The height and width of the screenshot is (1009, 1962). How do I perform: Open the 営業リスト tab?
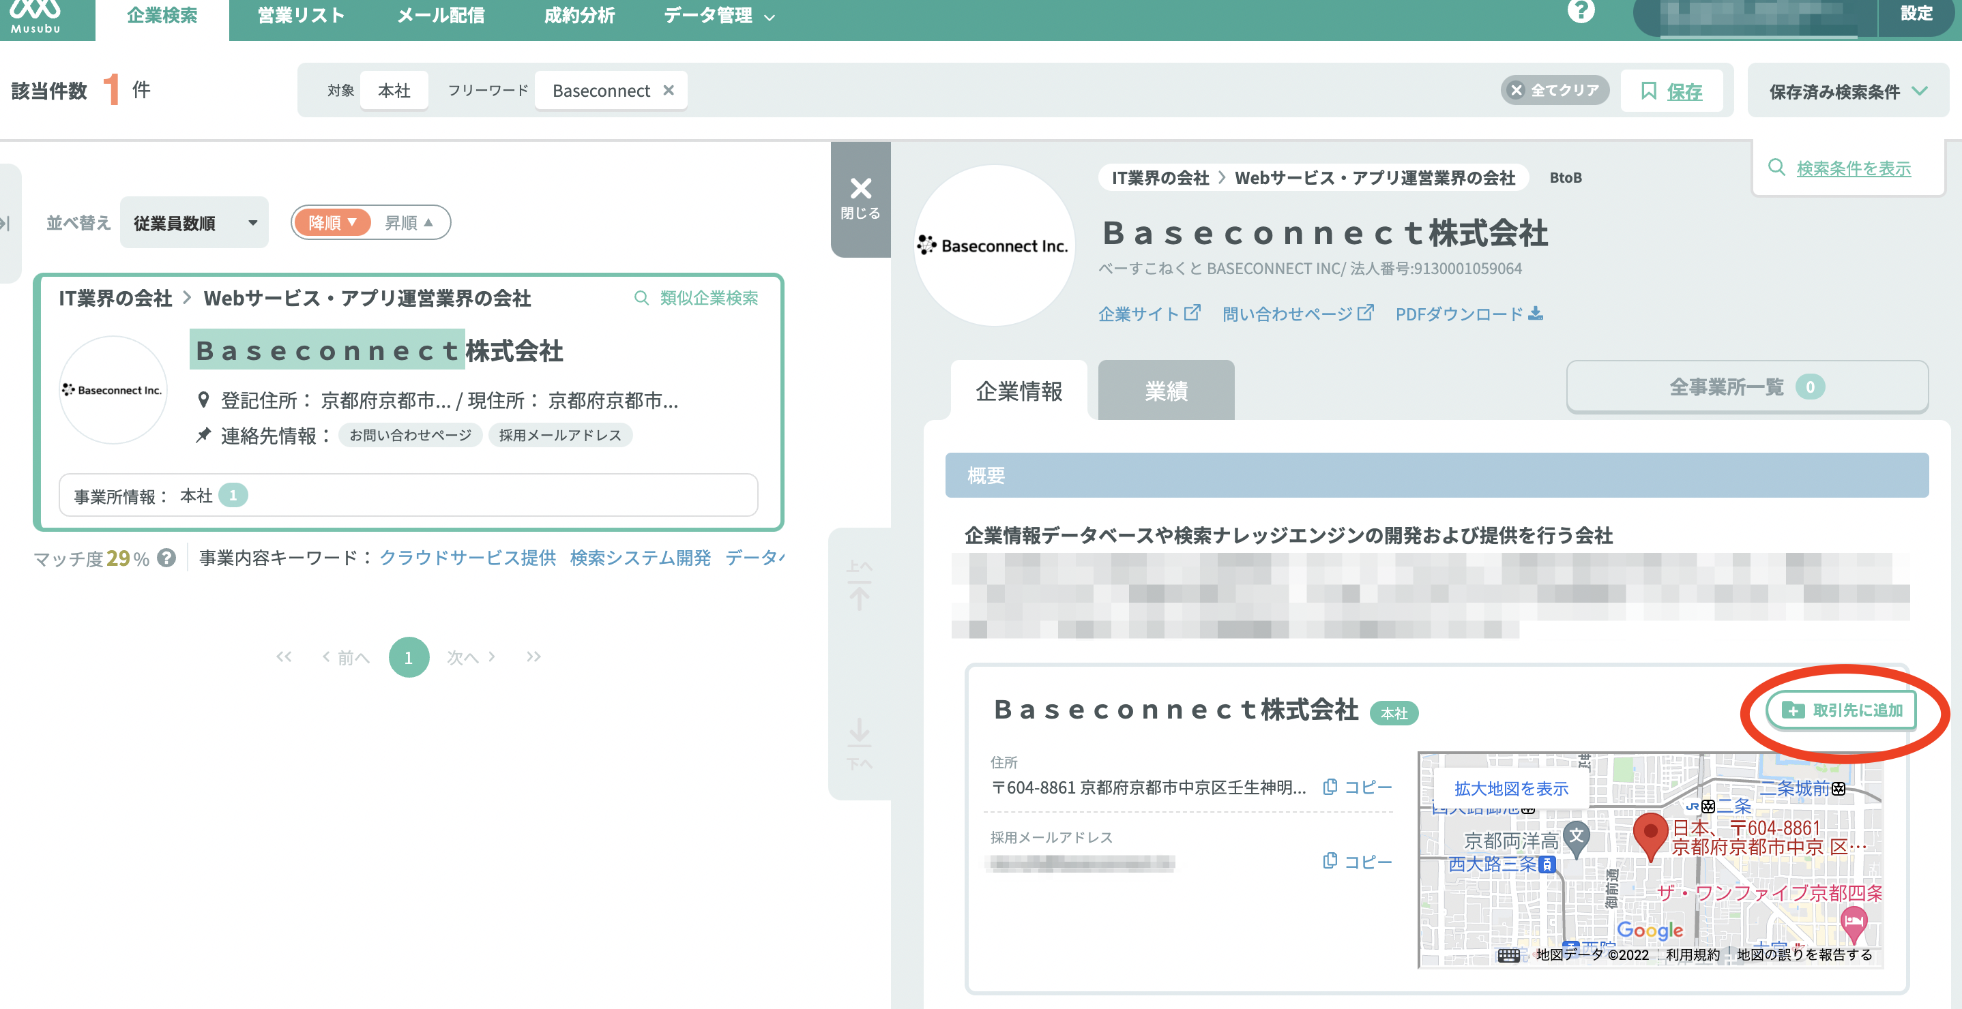click(301, 16)
